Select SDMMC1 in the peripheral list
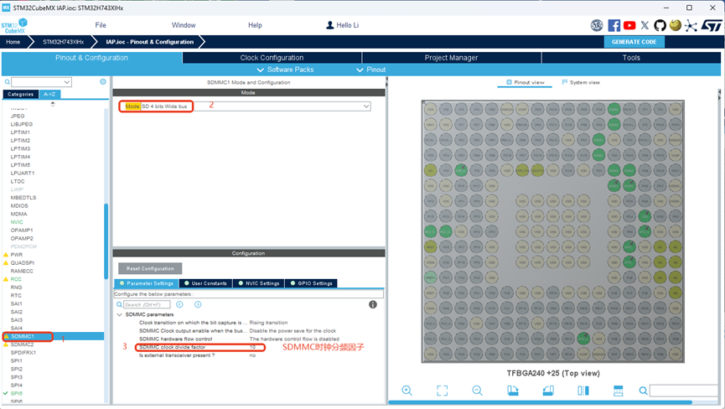The image size is (725, 409). [23, 336]
